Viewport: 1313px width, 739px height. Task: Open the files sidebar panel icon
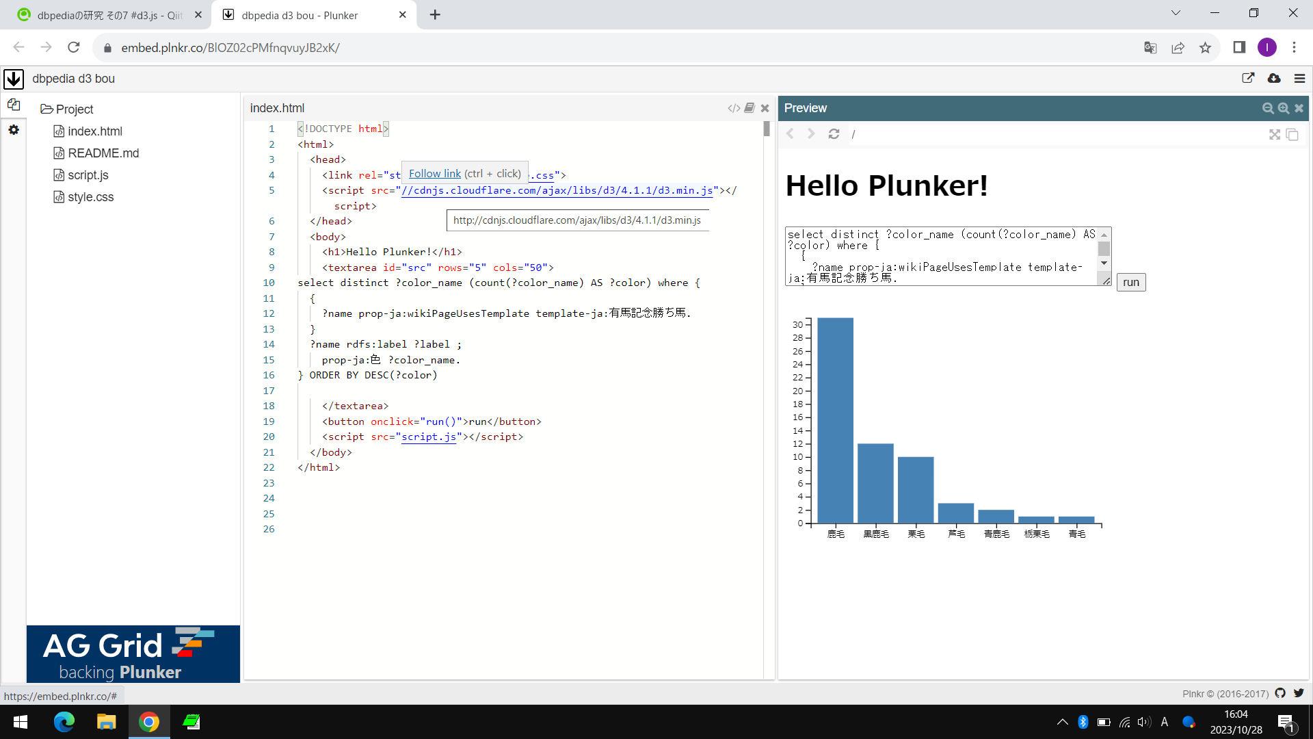[14, 105]
